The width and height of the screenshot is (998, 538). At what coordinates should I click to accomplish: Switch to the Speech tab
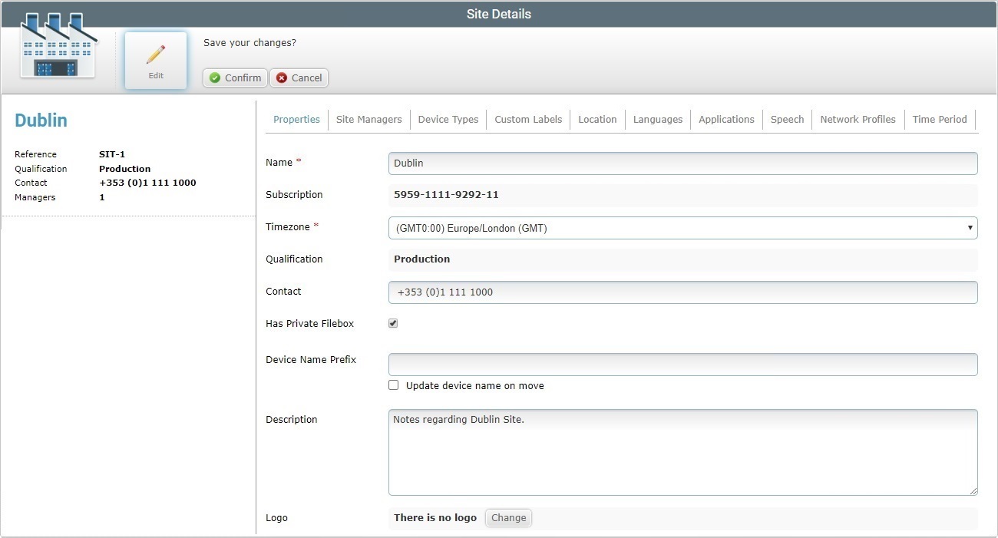coord(787,119)
